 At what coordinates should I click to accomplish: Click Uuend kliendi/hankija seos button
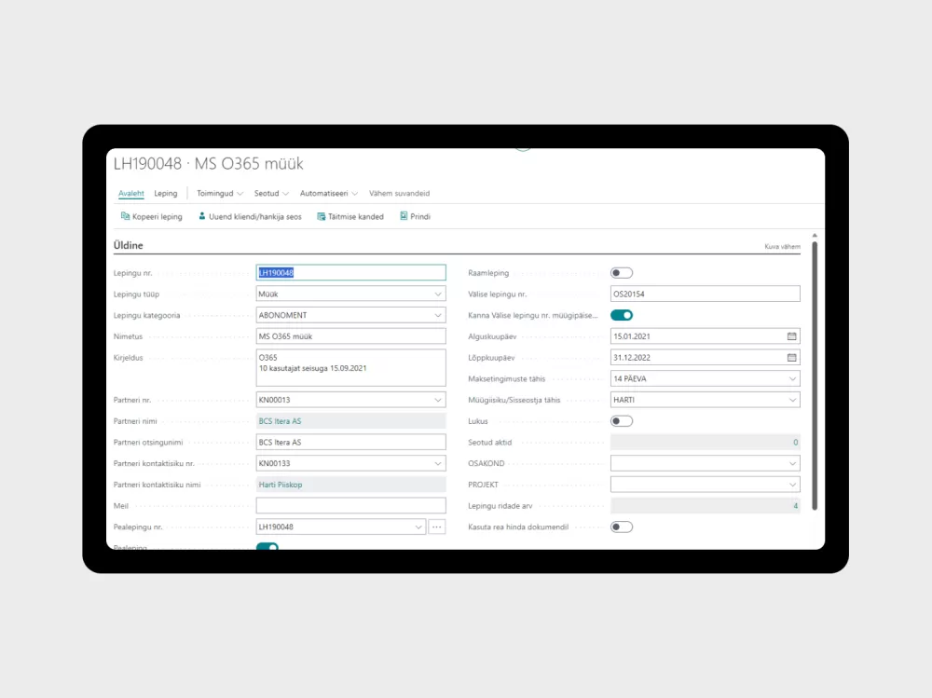pyautogui.click(x=250, y=216)
